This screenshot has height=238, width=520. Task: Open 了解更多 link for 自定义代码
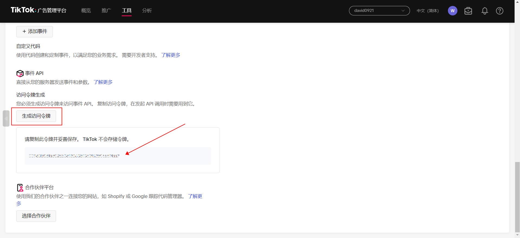[x=171, y=55]
